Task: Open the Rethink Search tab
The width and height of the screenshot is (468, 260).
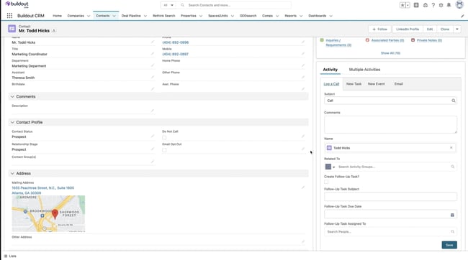Action: 164,16
